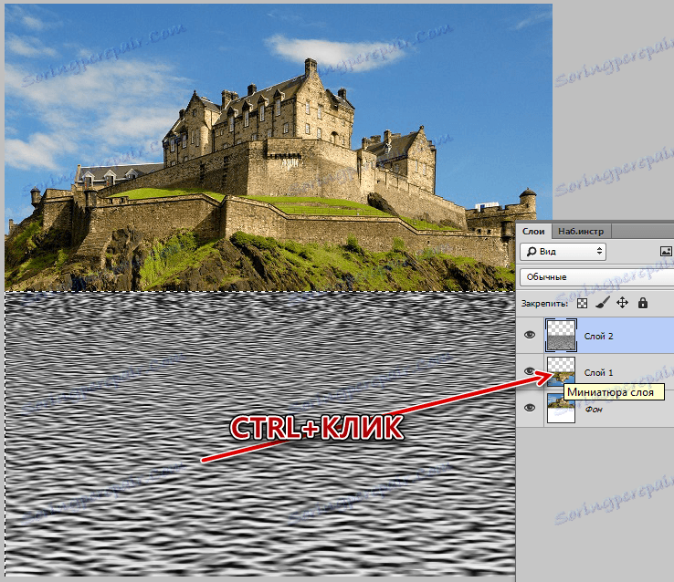Hide layer Слой 2 with eye icon
The image size is (674, 582).
click(x=530, y=335)
